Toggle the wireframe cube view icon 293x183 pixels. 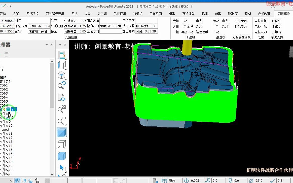point(62,144)
